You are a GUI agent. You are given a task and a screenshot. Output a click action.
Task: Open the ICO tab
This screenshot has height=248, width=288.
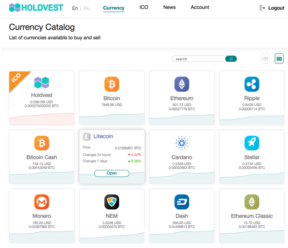(144, 7)
